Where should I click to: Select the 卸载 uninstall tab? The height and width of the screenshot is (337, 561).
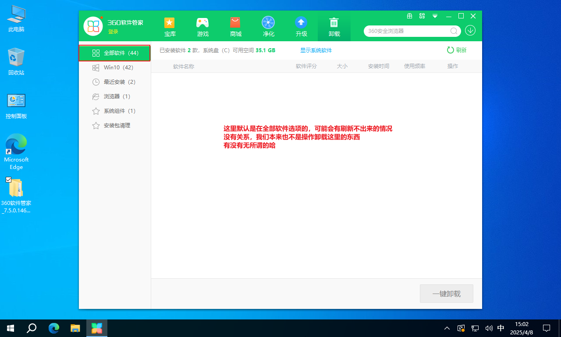(334, 27)
